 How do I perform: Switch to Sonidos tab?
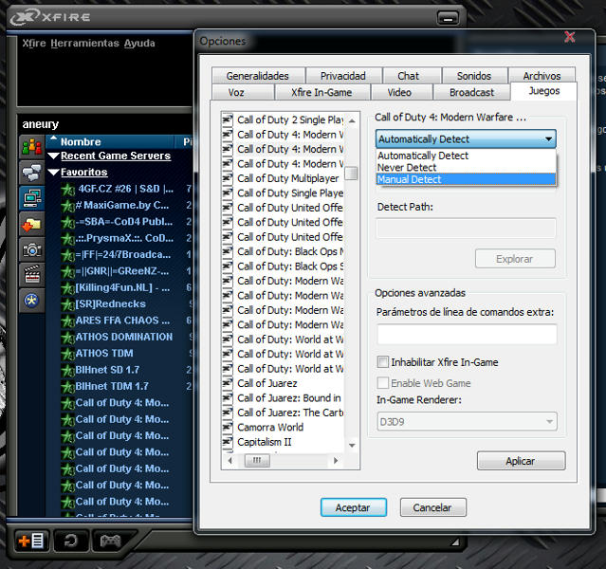[x=474, y=76]
